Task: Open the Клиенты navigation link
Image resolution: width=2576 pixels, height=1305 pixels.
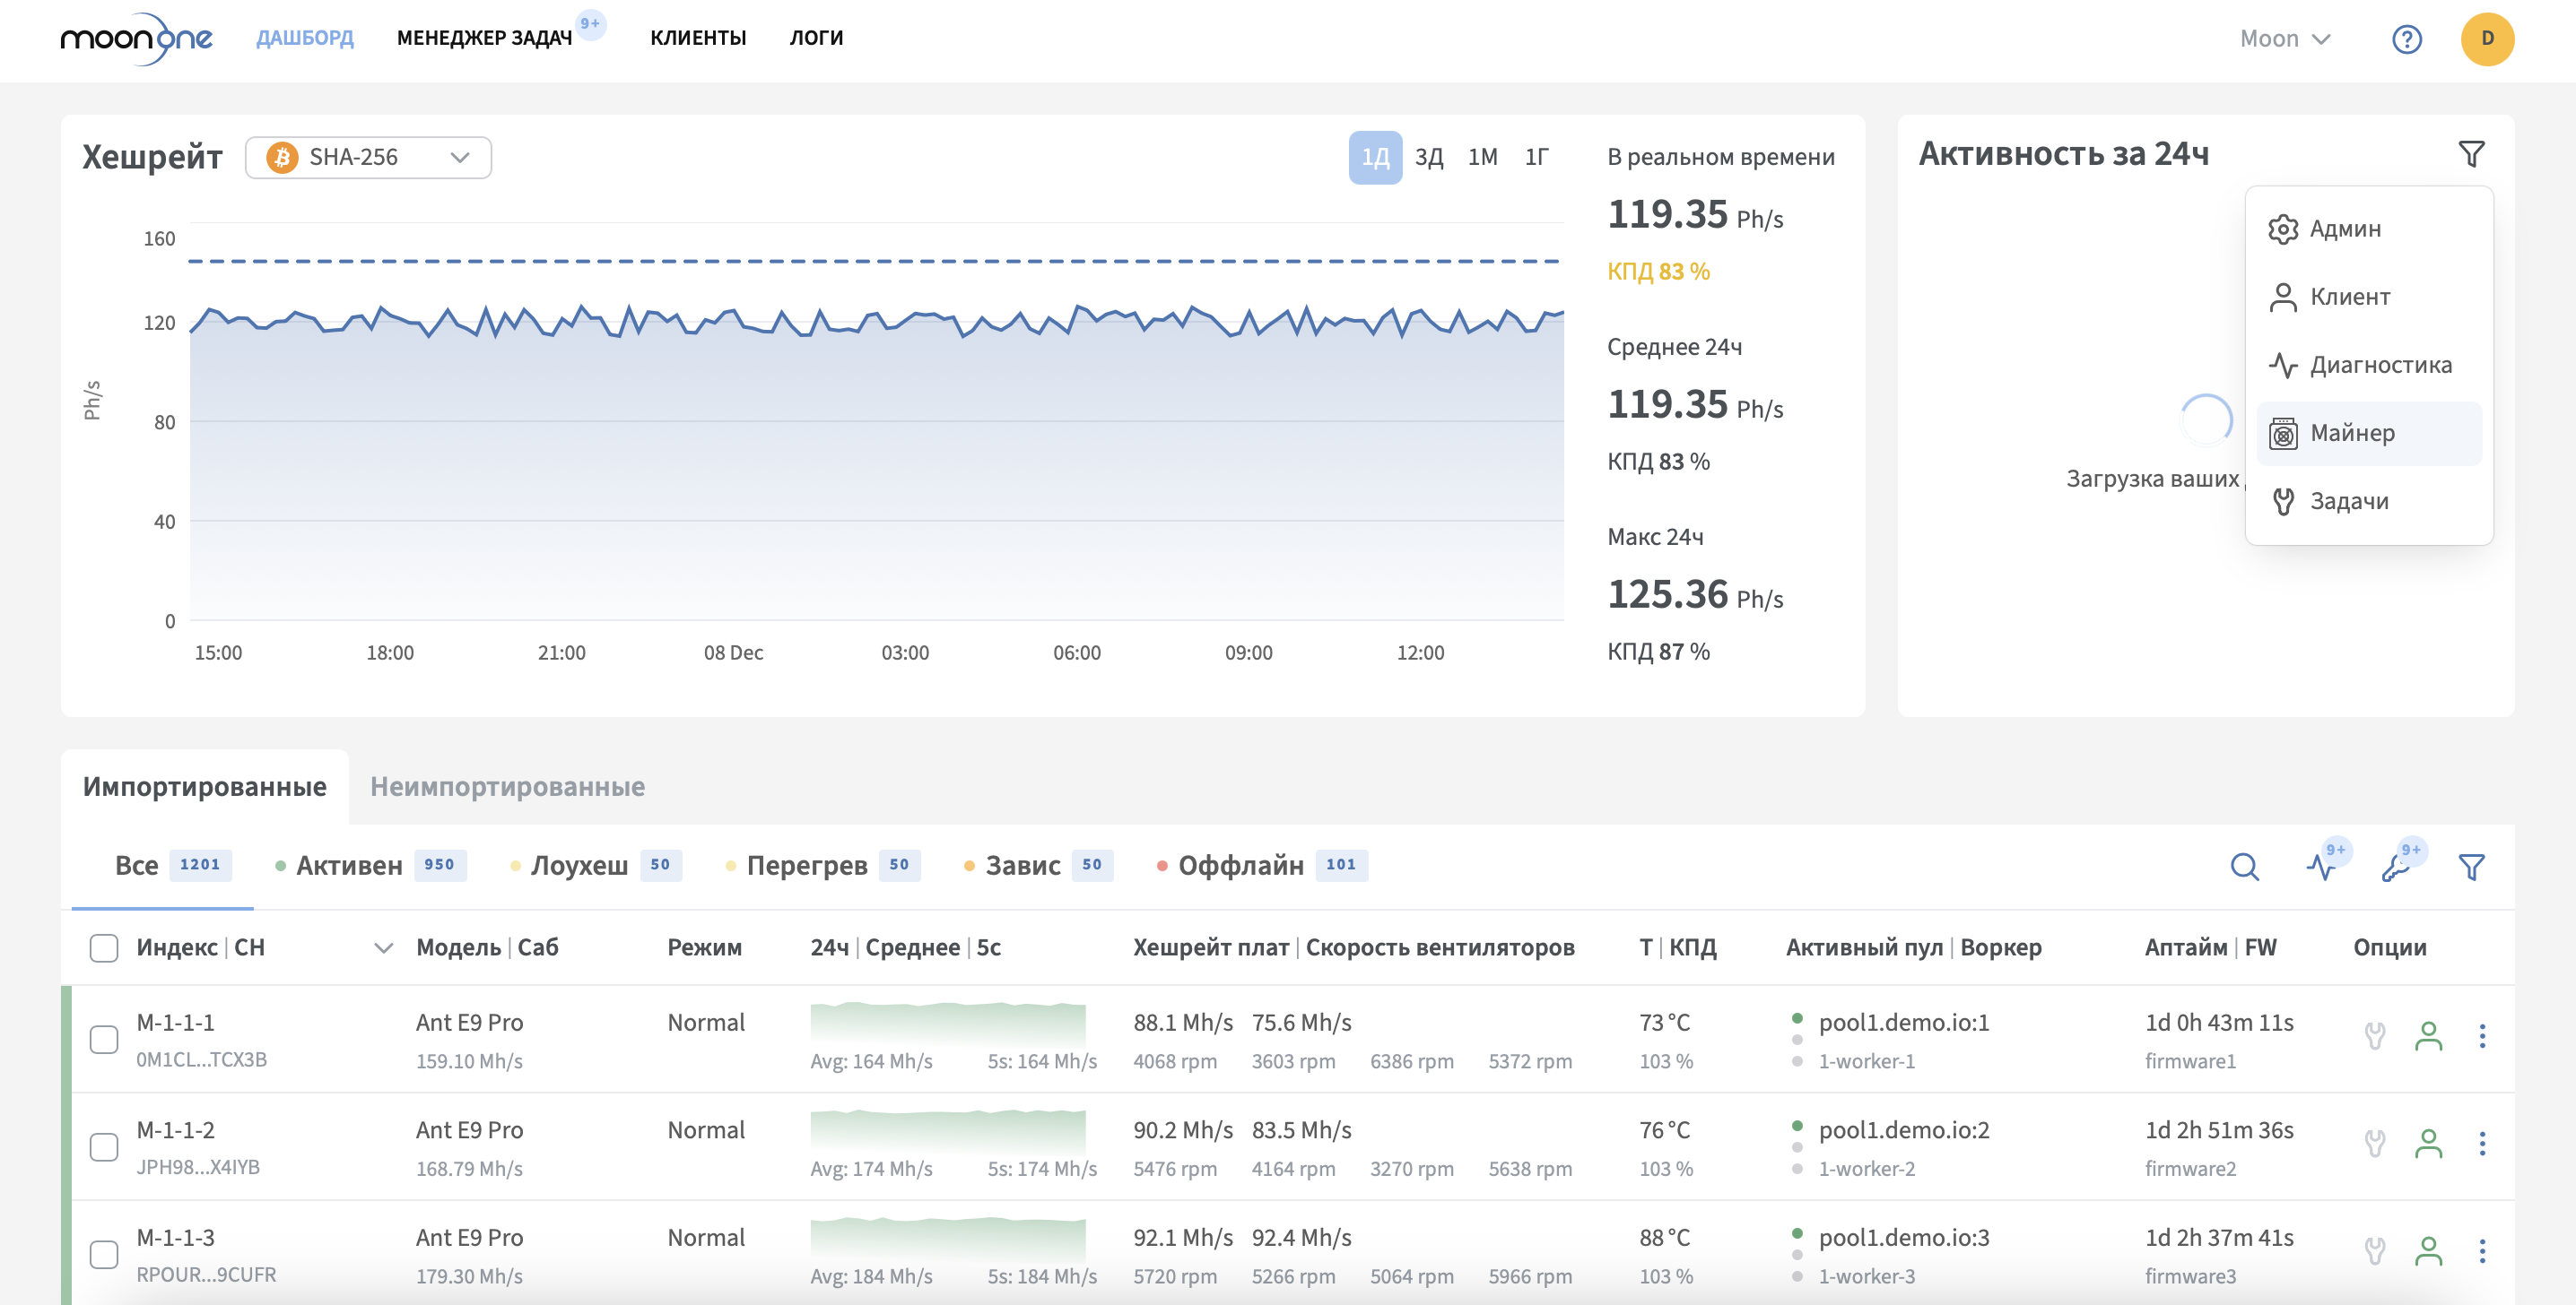Action: 697,38
